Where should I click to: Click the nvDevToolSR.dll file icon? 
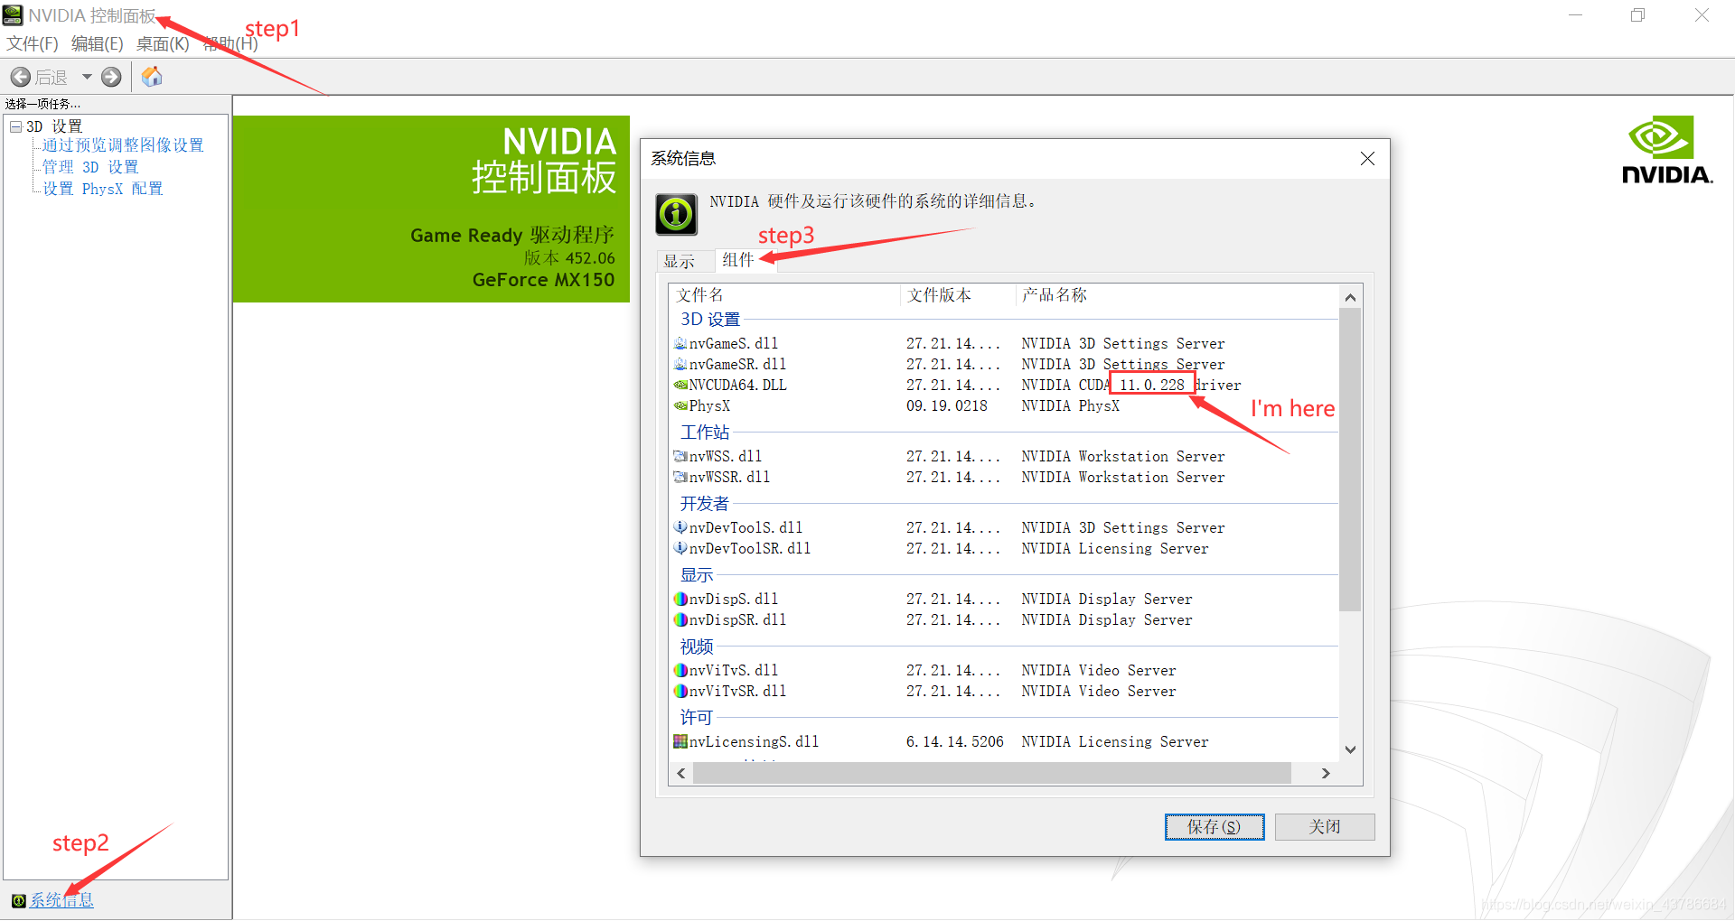coord(680,548)
